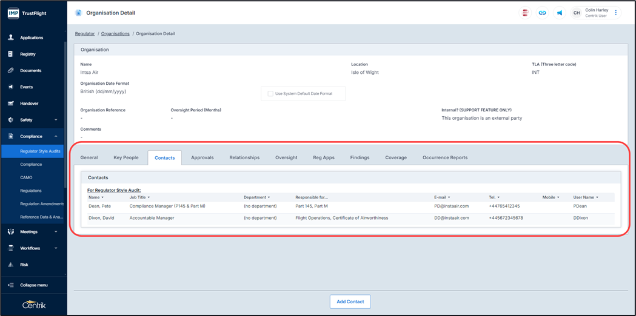The image size is (636, 316).
Task: Expand the Workflows menu section
Action: [x=56, y=248]
